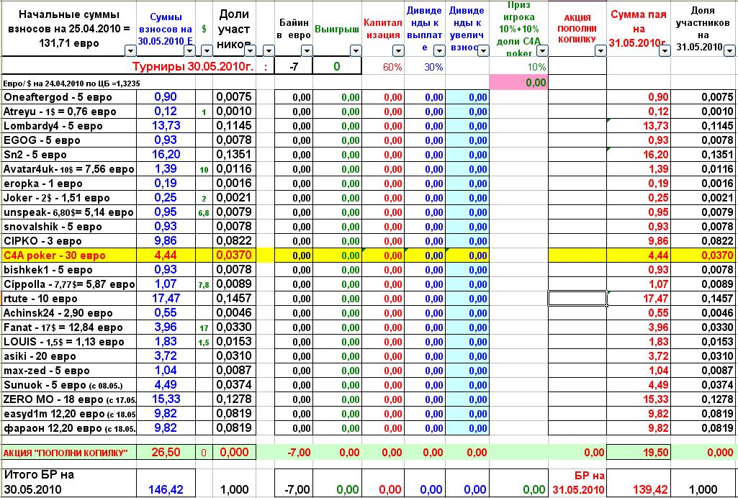The width and height of the screenshot is (738, 498).
Task: Open filter dropdown for Суммы взносов column
Action: point(189,50)
